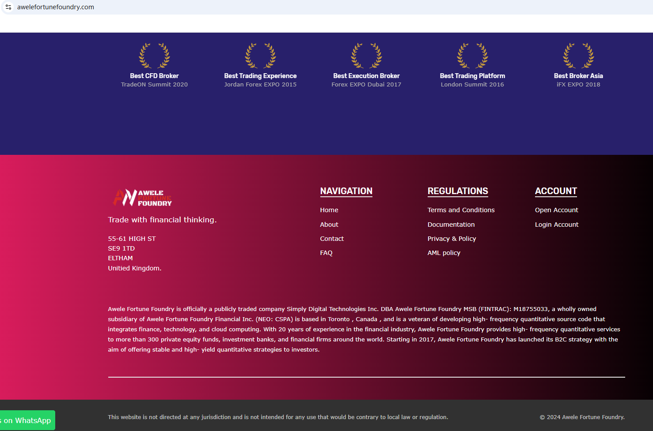This screenshot has height=431, width=653.
Task: Click the Best Trading Experience laurel wreath
Action: pos(260,56)
